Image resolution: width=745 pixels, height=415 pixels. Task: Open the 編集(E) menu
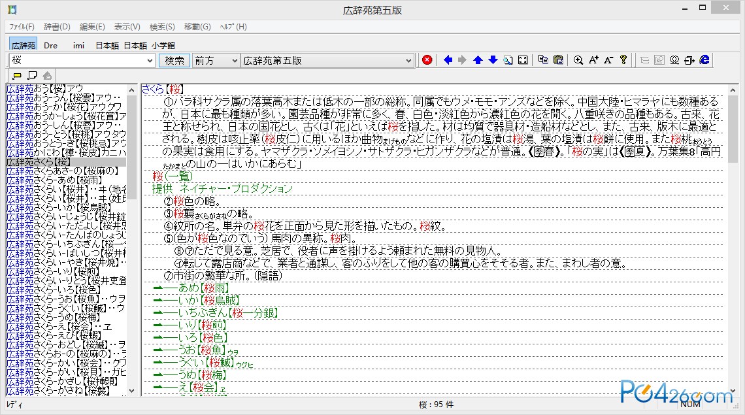(x=92, y=27)
